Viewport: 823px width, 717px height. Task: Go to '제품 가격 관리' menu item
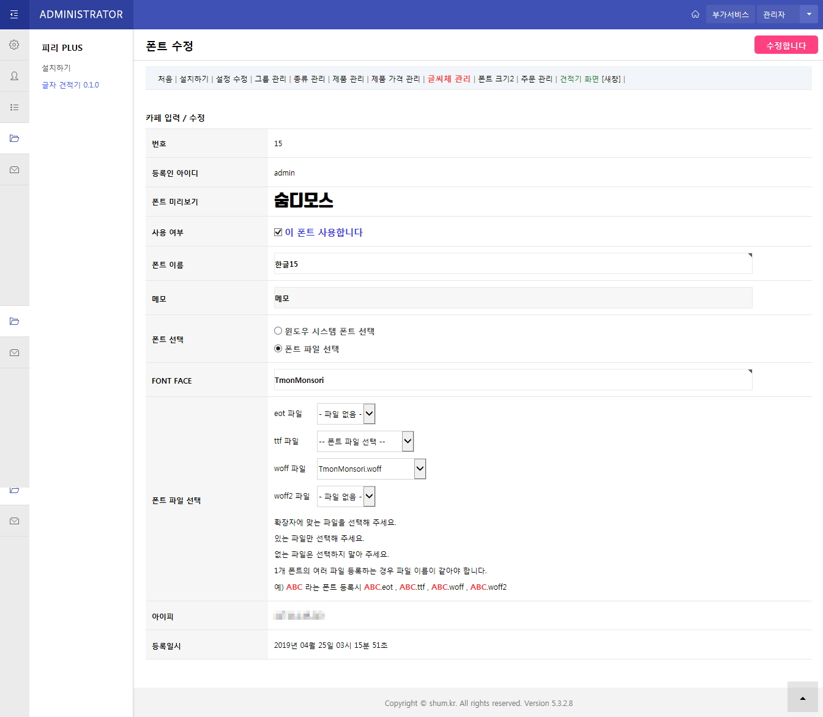coord(395,79)
